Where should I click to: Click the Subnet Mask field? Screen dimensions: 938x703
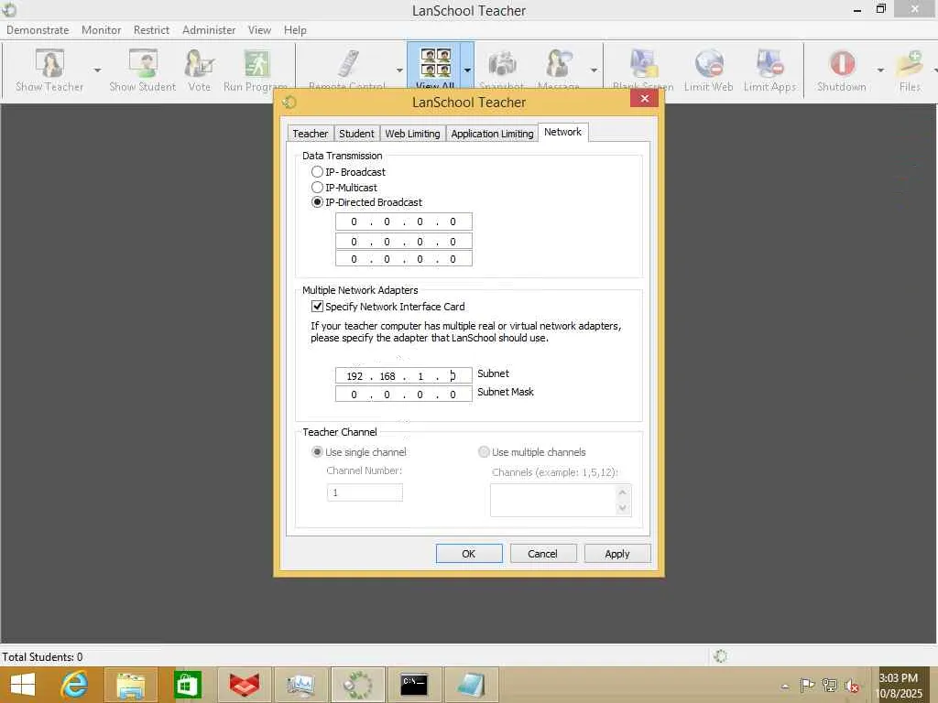tap(404, 395)
